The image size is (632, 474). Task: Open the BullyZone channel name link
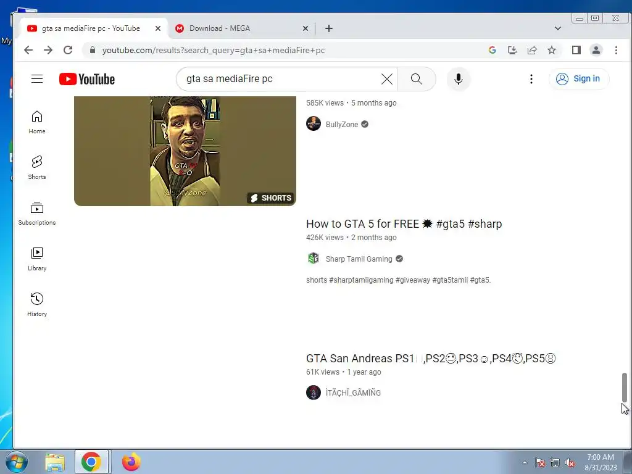click(342, 125)
